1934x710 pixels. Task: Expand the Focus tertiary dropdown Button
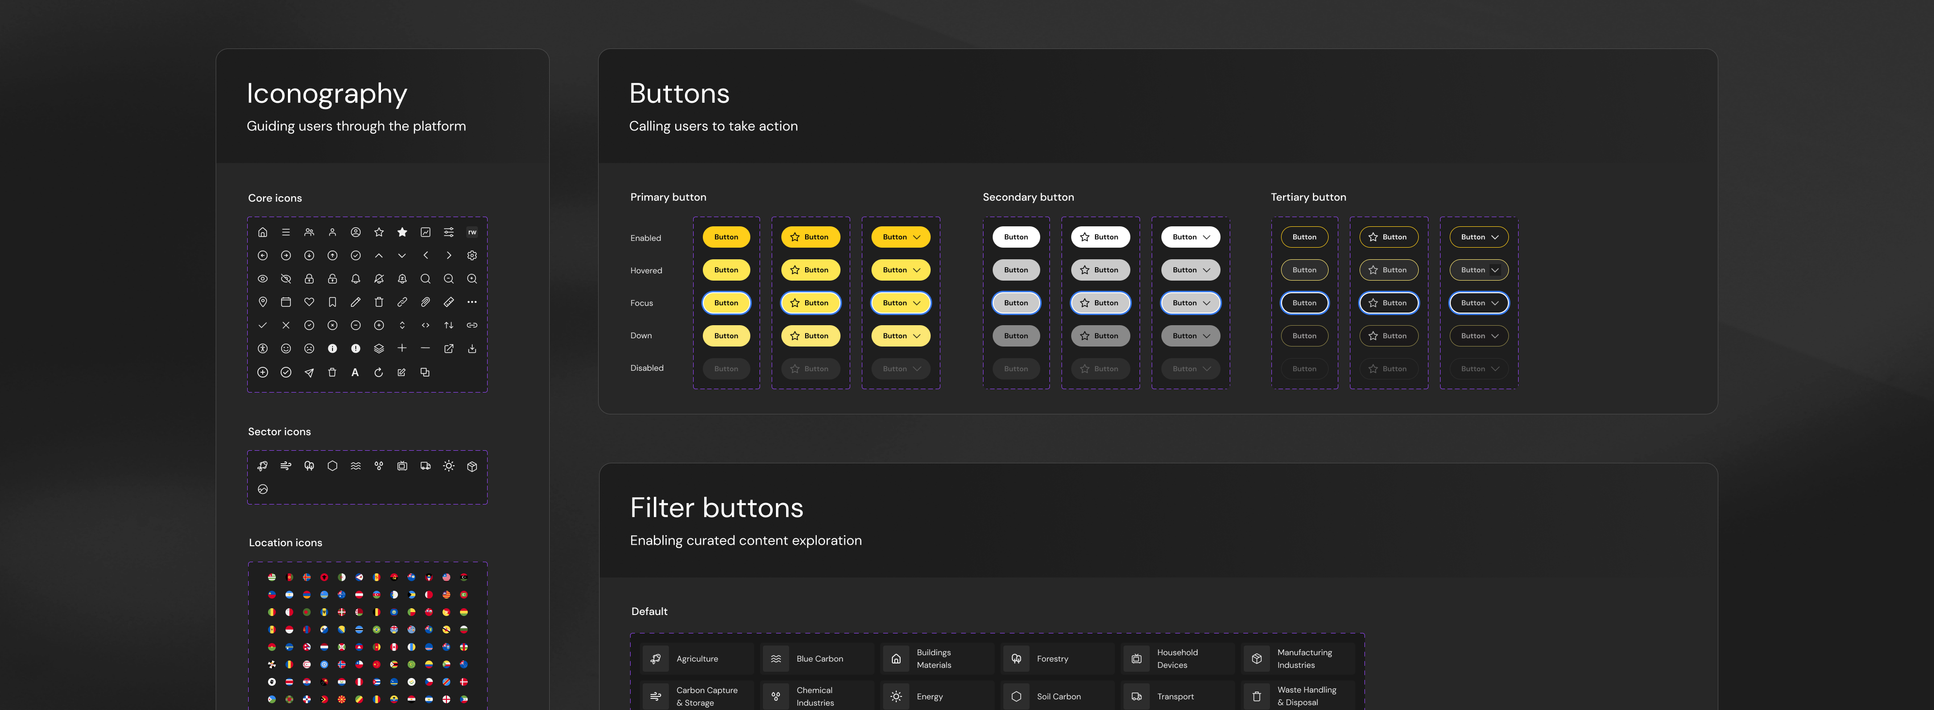pyautogui.click(x=1479, y=303)
